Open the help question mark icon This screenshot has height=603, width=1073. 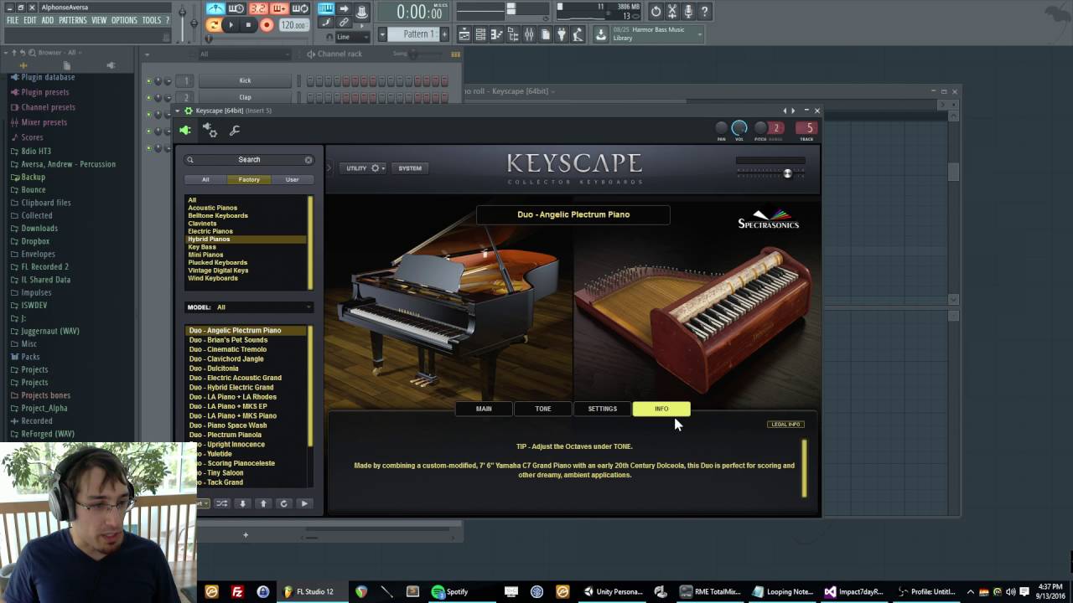point(705,11)
